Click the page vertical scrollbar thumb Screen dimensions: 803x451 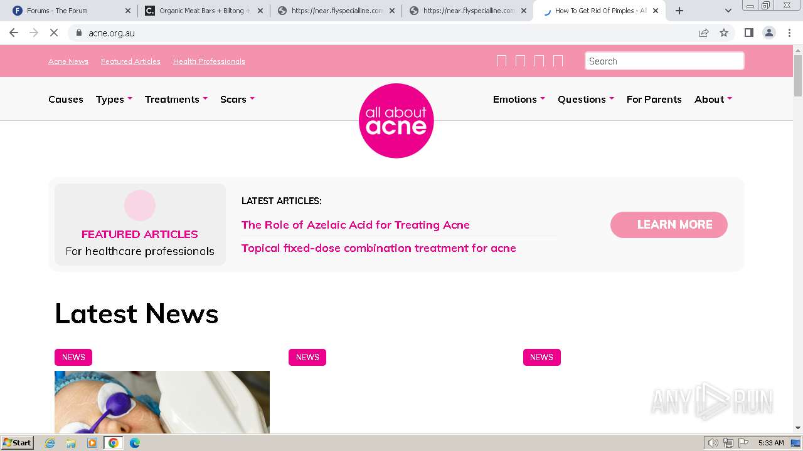(x=798, y=75)
